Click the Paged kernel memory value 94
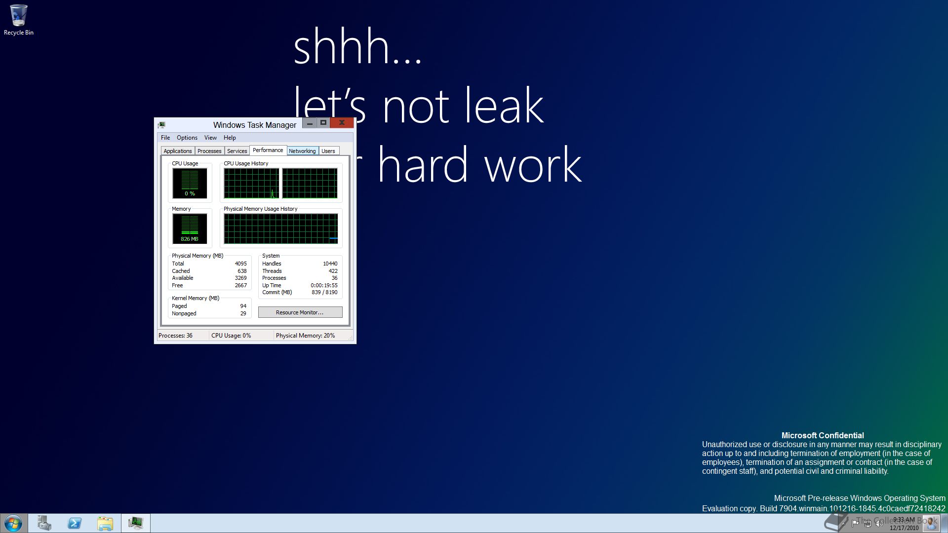 [243, 306]
